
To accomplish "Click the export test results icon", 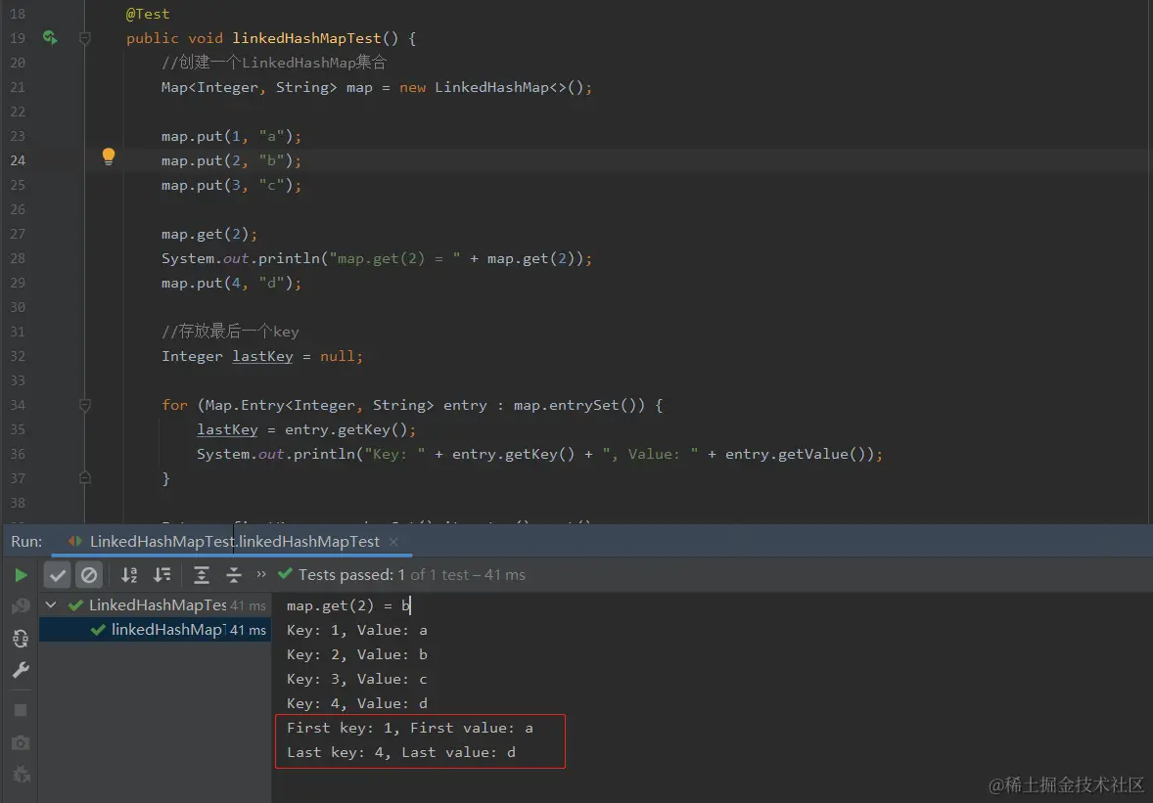I will [21, 775].
